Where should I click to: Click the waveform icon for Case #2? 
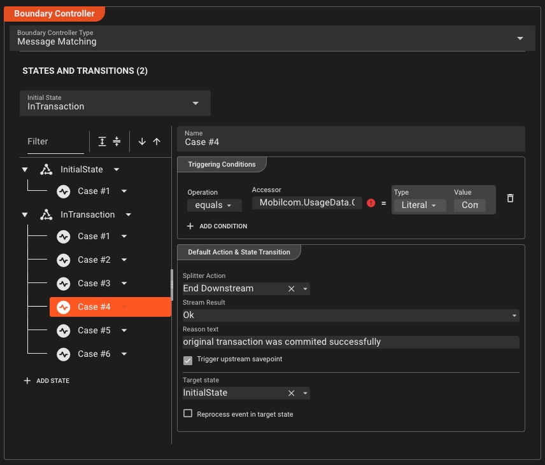click(x=64, y=260)
